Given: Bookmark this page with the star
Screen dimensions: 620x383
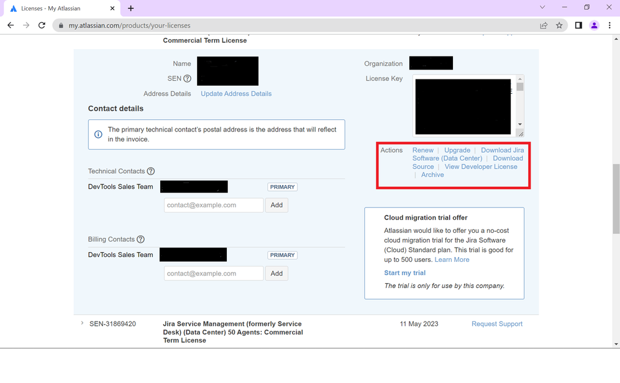Looking at the screenshot, I should pos(559,25).
